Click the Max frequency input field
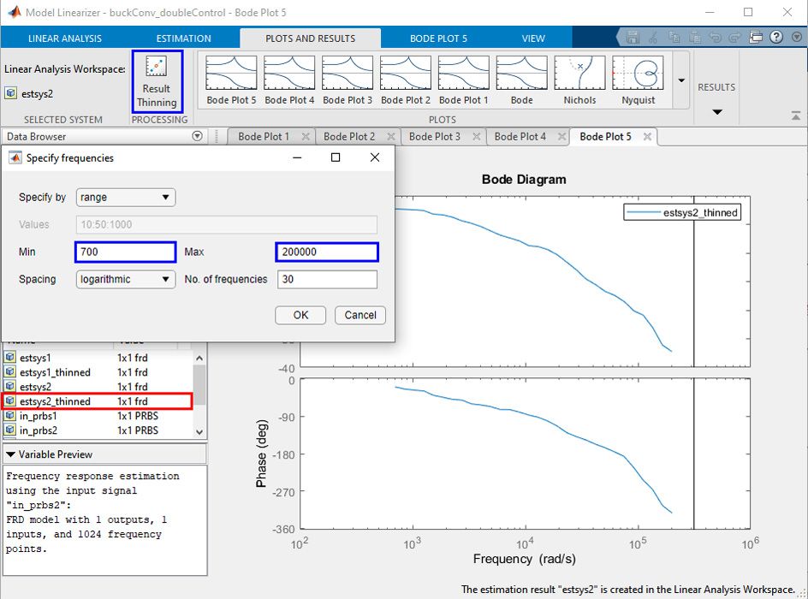 coord(326,252)
